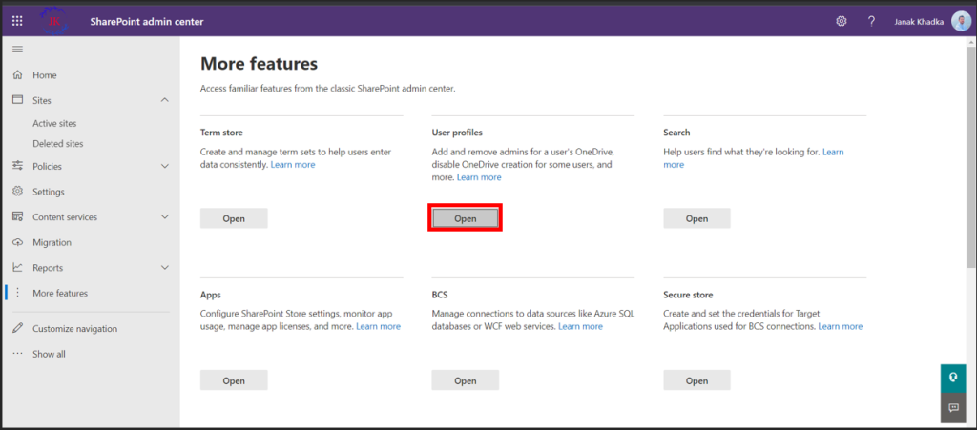
Task: Open the app launcher waffle icon
Action: pos(17,22)
